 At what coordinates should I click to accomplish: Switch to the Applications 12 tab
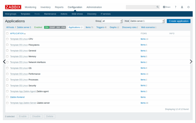click(x=75, y=27)
